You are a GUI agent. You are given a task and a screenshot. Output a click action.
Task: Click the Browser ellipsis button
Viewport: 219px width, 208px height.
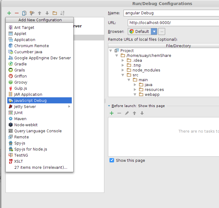pos(162,32)
